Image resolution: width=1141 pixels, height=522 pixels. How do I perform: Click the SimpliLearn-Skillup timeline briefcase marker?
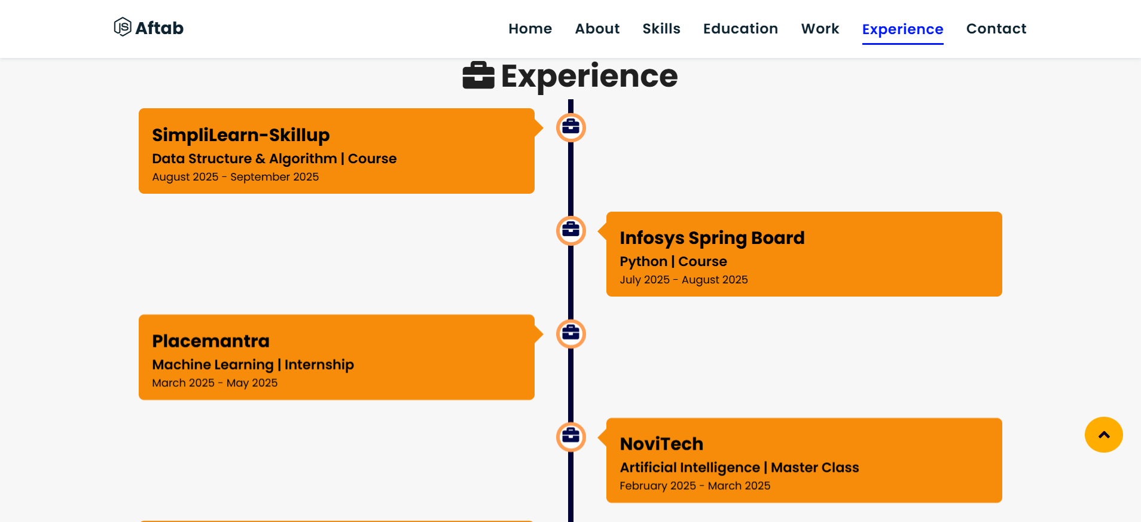tap(570, 127)
